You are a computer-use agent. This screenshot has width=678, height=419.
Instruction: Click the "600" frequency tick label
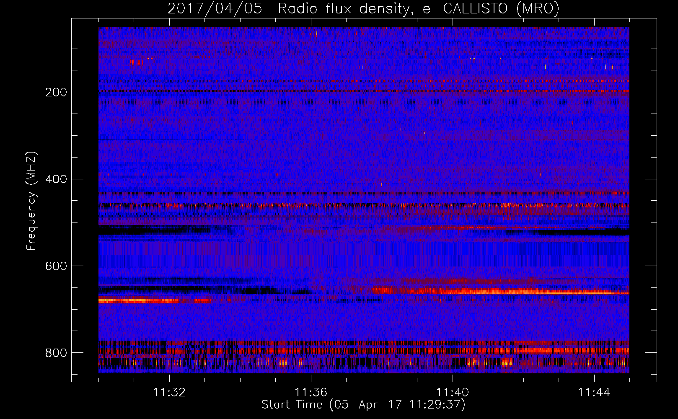coord(56,266)
